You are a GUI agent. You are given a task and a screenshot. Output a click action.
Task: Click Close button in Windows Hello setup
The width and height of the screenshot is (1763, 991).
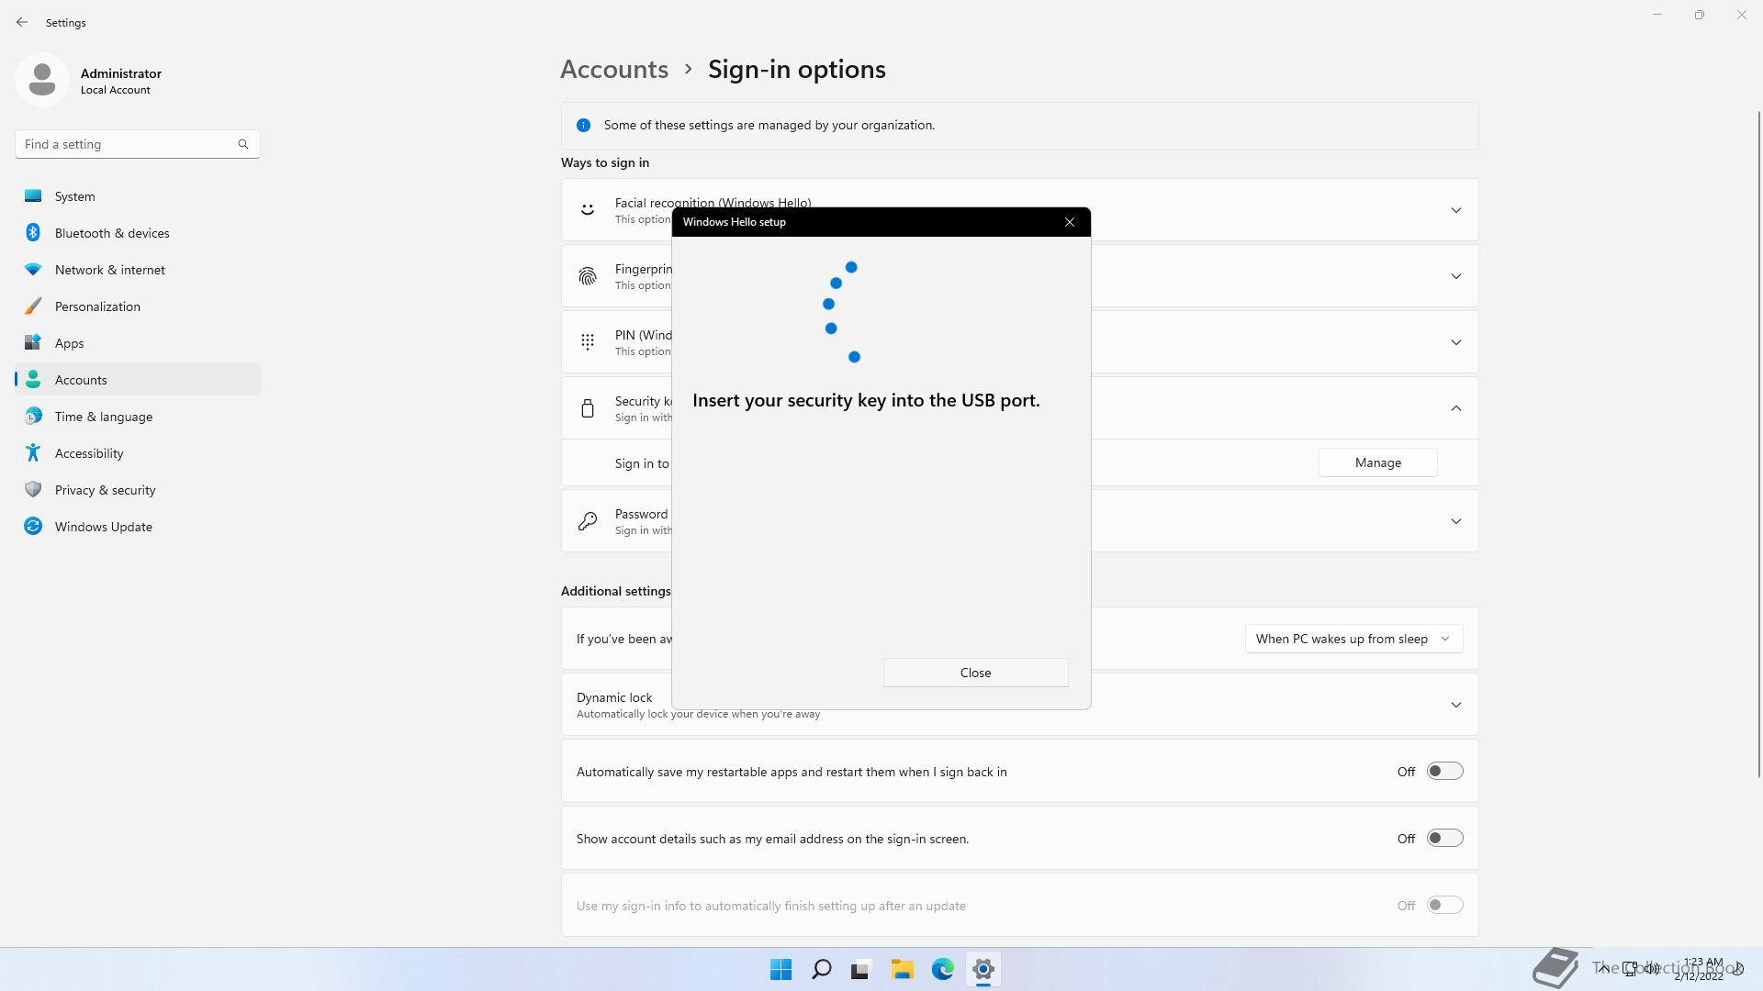(975, 673)
